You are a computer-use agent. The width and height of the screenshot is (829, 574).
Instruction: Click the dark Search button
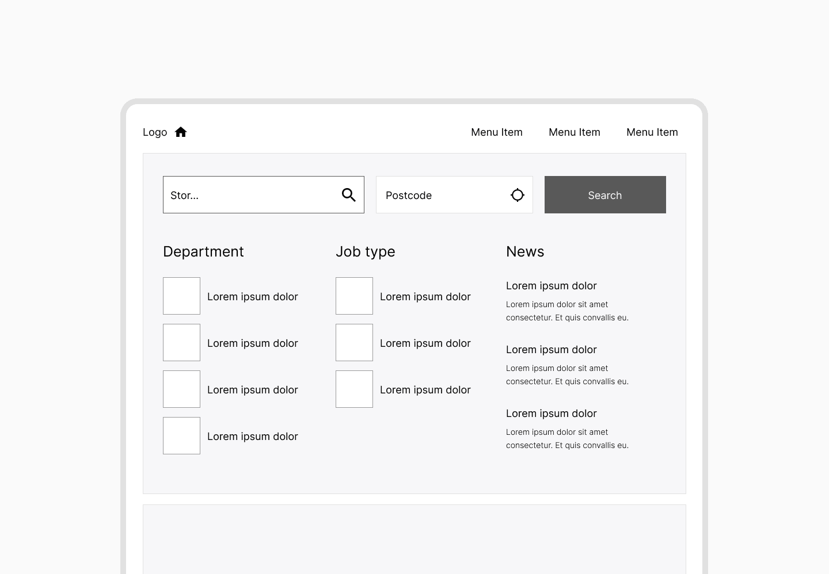605,195
